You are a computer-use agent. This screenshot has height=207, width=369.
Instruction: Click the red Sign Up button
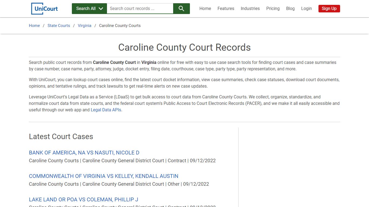329,9
